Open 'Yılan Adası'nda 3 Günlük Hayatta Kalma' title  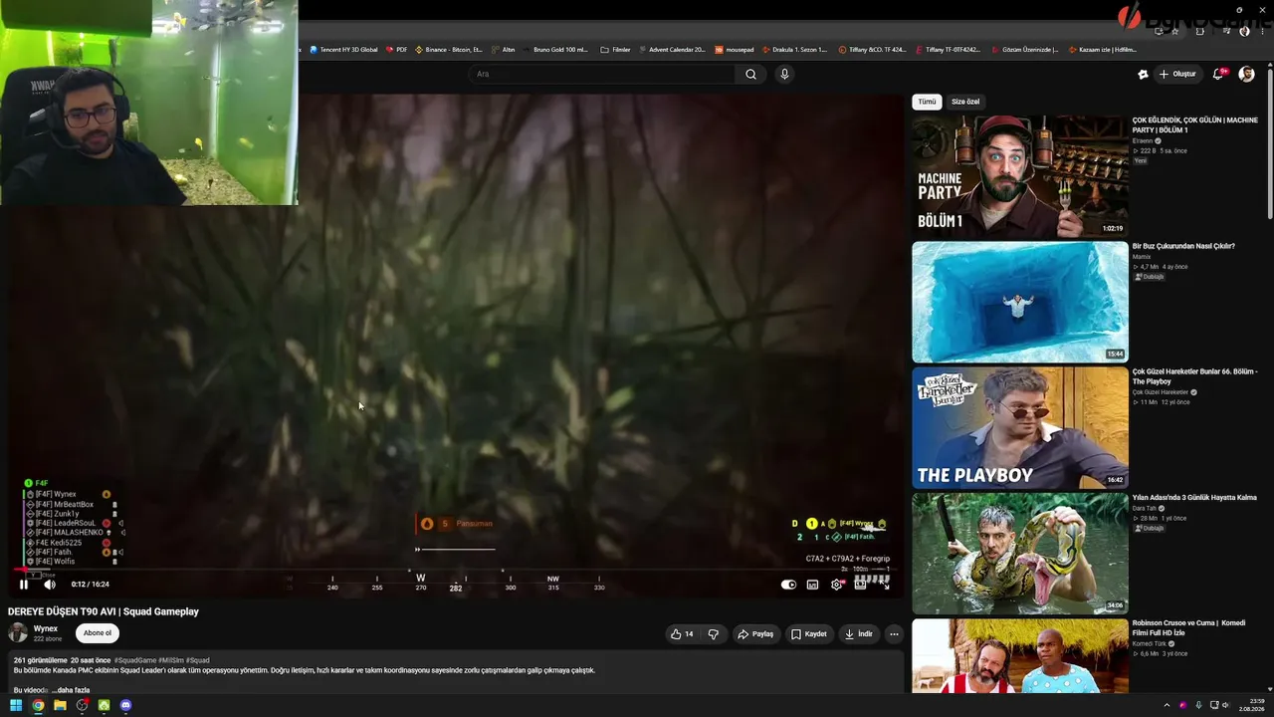pyautogui.click(x=1194, y=498)
